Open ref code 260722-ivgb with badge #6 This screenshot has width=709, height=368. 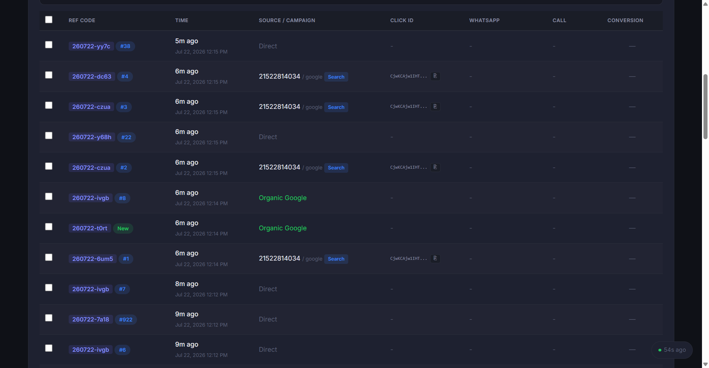[x=90, y=350]
